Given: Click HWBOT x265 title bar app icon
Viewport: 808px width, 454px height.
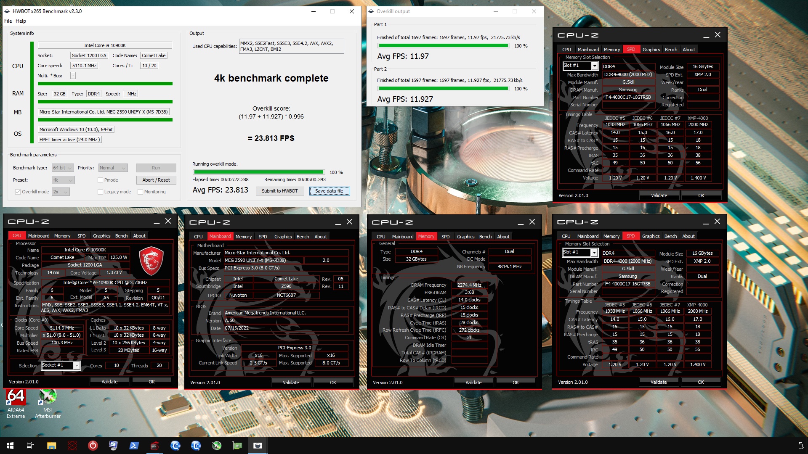Looking at the screenshot, I should tap(7, 11).
